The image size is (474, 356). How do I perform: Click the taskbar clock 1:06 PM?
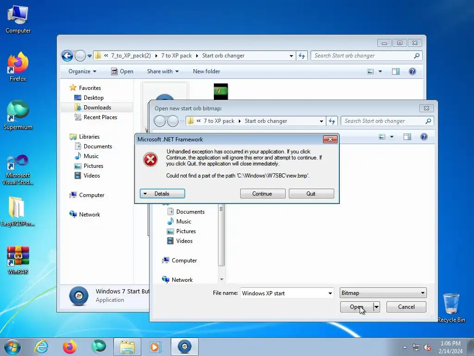450,343
